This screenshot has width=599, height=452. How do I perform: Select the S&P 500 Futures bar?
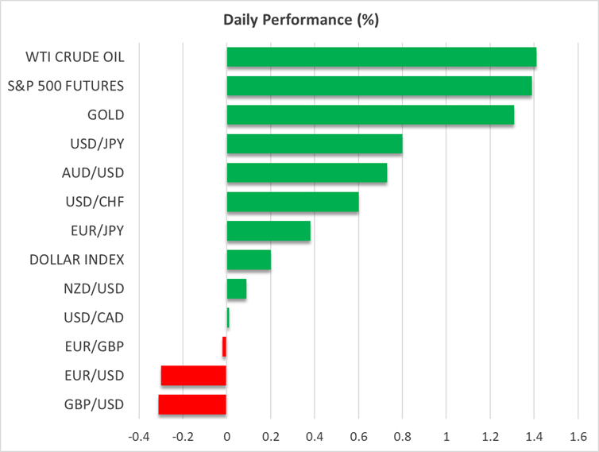[x=379, y=86]
